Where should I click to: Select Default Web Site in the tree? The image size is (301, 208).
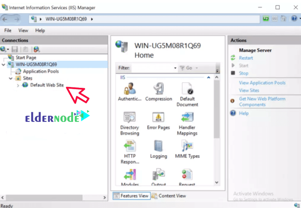coord(47,85)
